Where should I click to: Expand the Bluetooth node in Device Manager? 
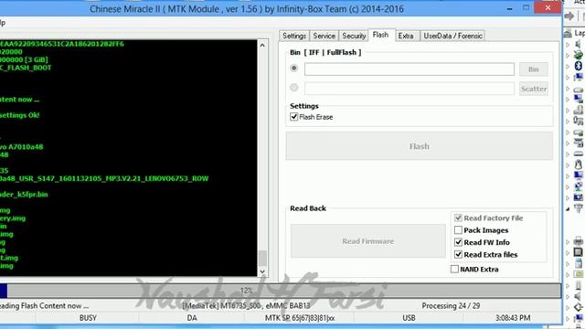pyautogui.click(x=568, y=67)
